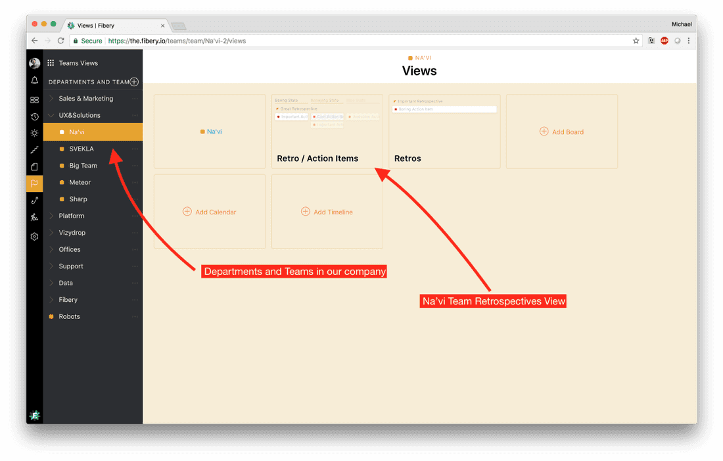The image size is (723, 461).
Task: Open the notifications bell in sidebar
Action: [x=35, y=81]
